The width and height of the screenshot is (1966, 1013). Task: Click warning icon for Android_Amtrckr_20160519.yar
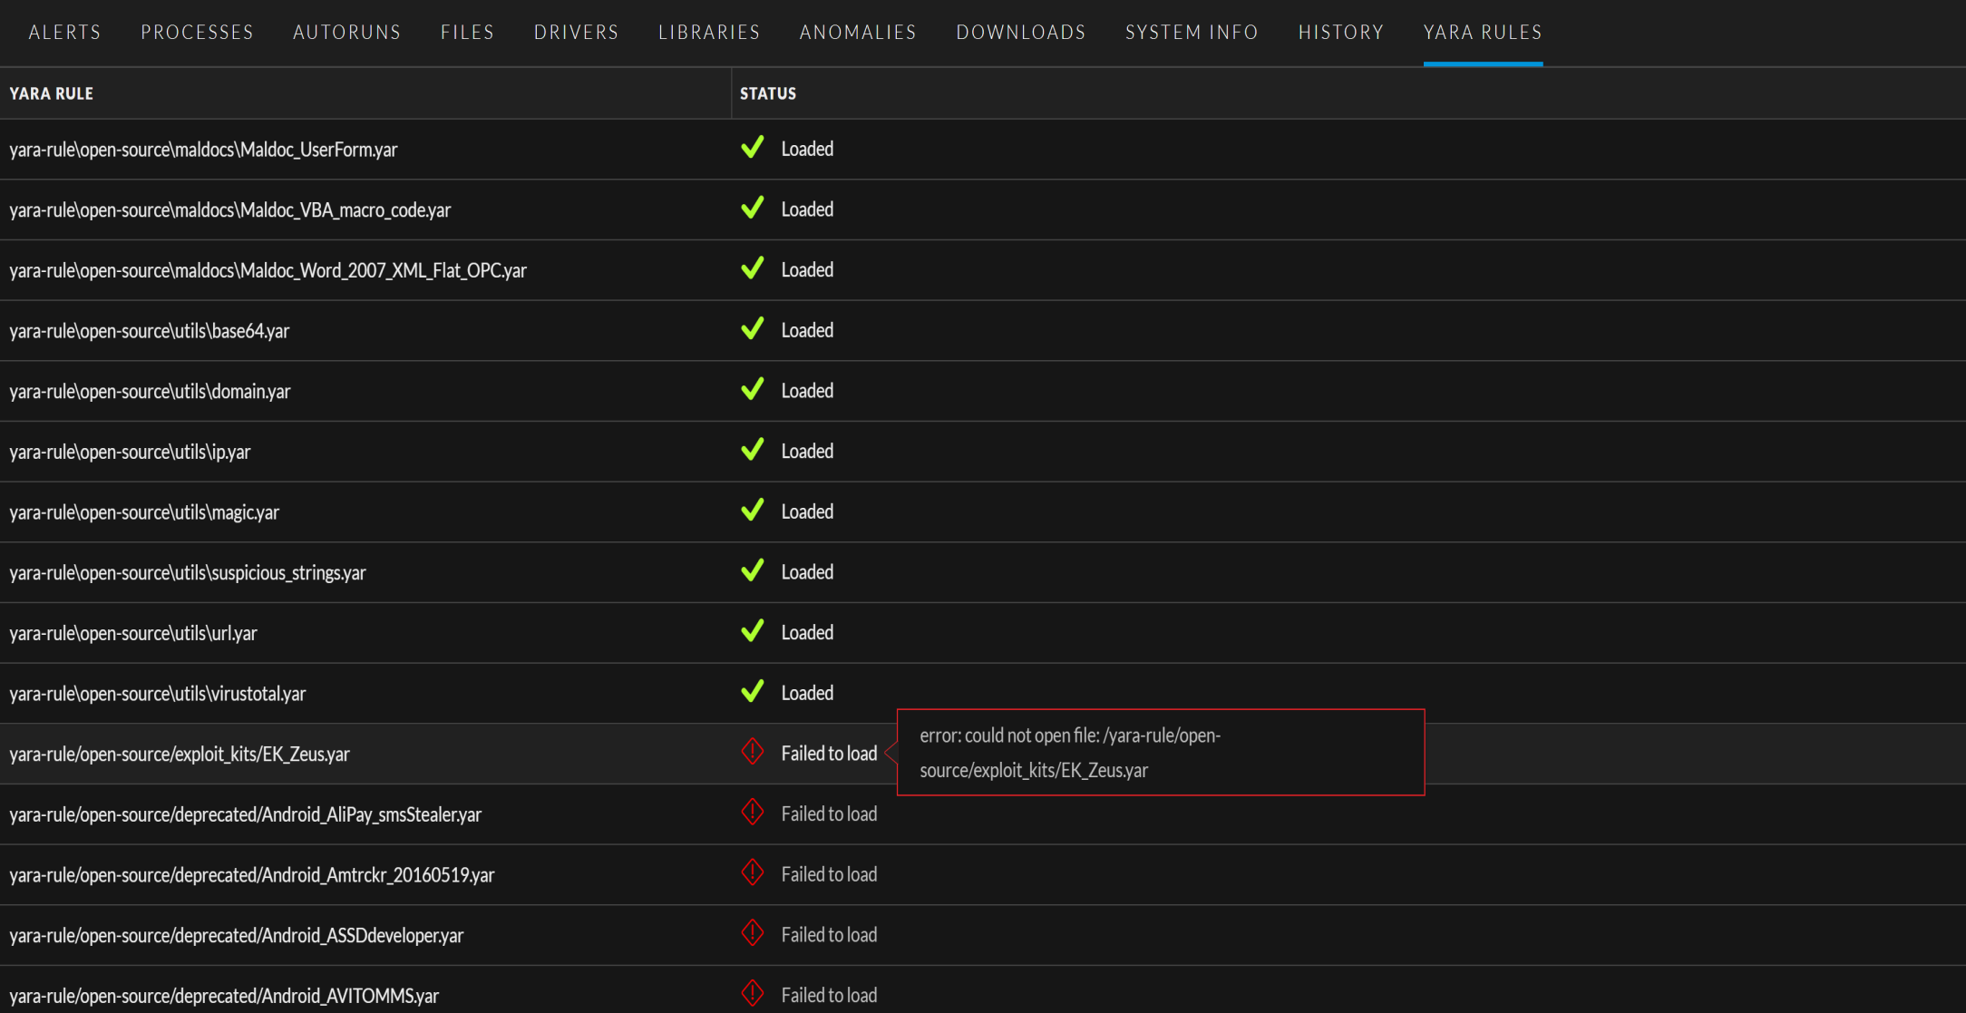tap(752, 873)
